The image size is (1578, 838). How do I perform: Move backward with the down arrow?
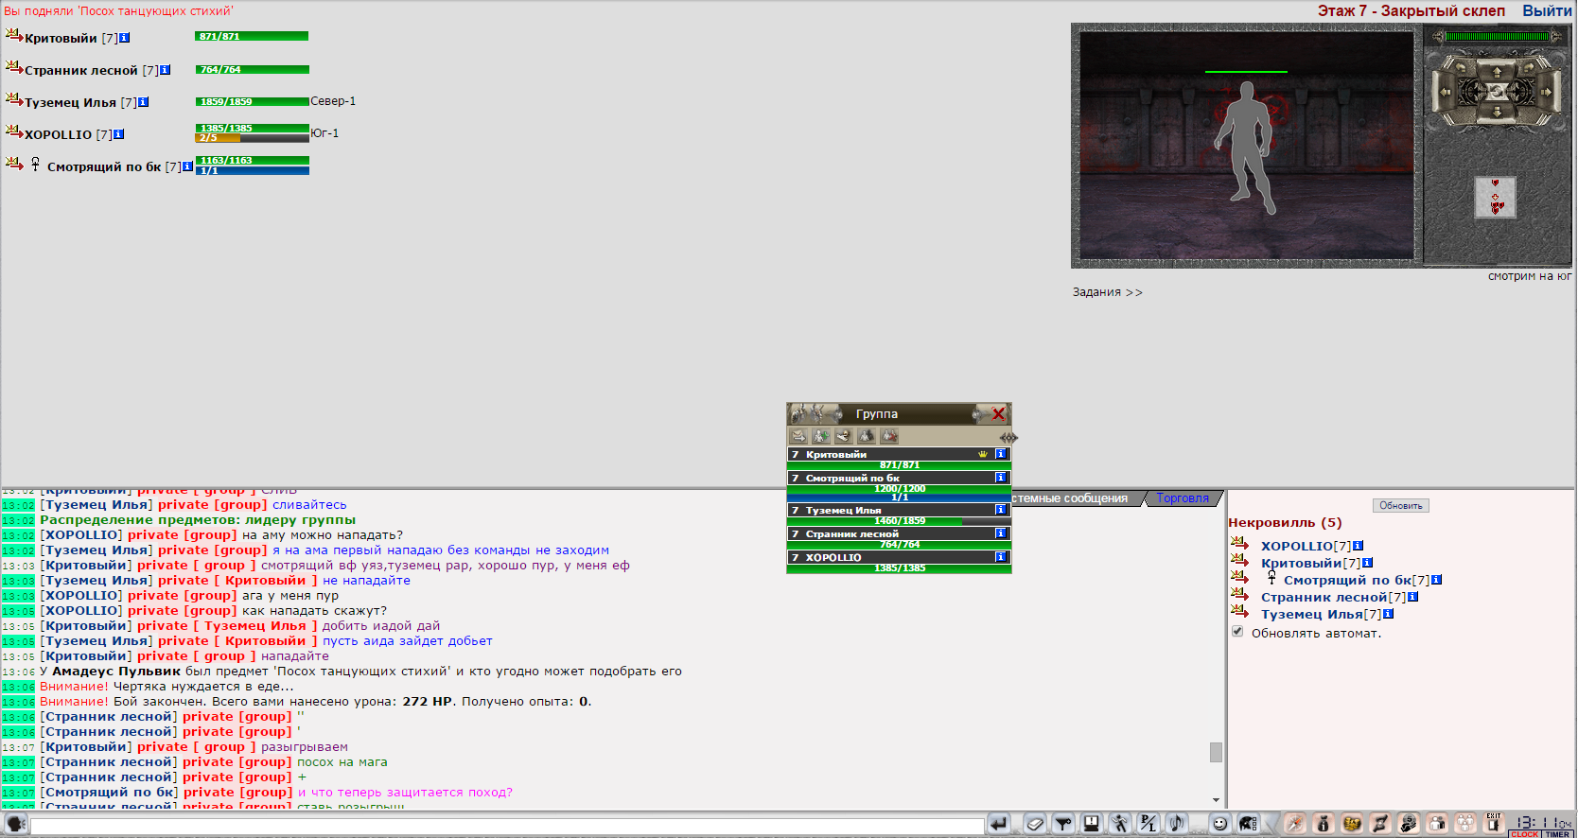(x=1497, y=113)
